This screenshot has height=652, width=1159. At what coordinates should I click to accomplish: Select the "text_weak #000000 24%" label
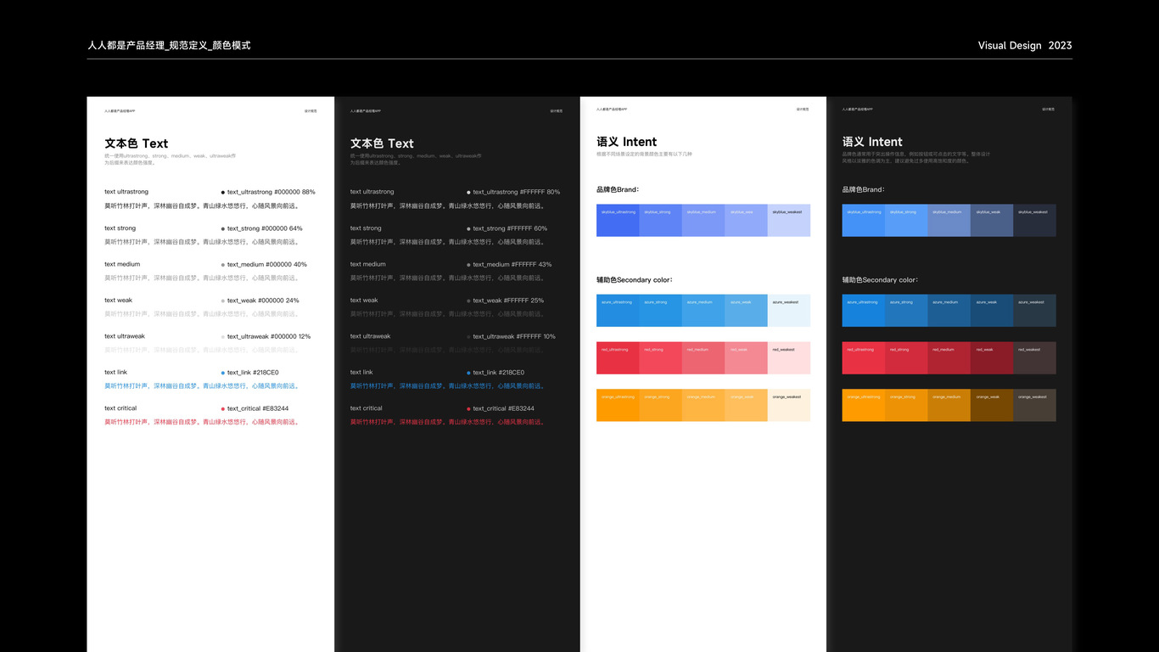pos(263,301)
